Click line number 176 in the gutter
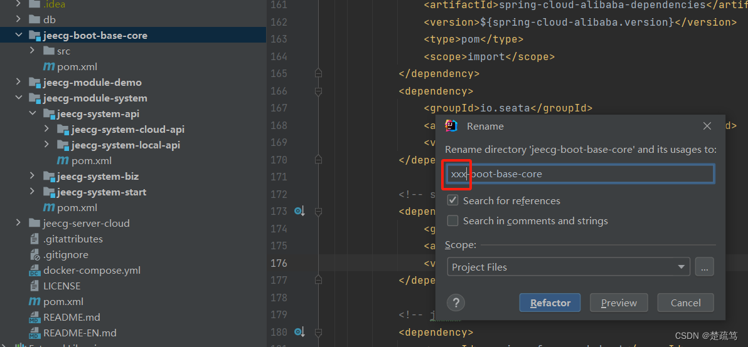 tap(279, 262)
